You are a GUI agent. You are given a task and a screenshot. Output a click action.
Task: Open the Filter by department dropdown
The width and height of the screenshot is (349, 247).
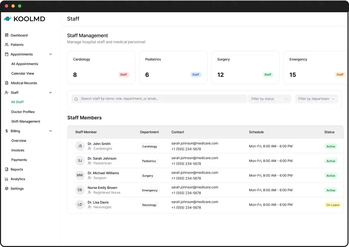tap(316, 99)
